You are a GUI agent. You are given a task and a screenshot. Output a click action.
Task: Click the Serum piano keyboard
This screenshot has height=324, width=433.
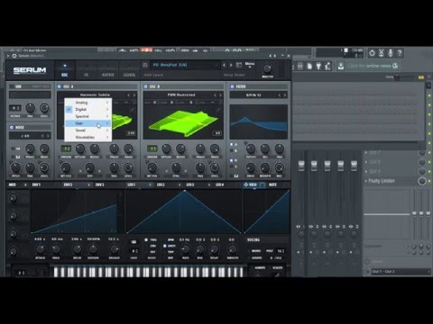(x=148, y=272)
